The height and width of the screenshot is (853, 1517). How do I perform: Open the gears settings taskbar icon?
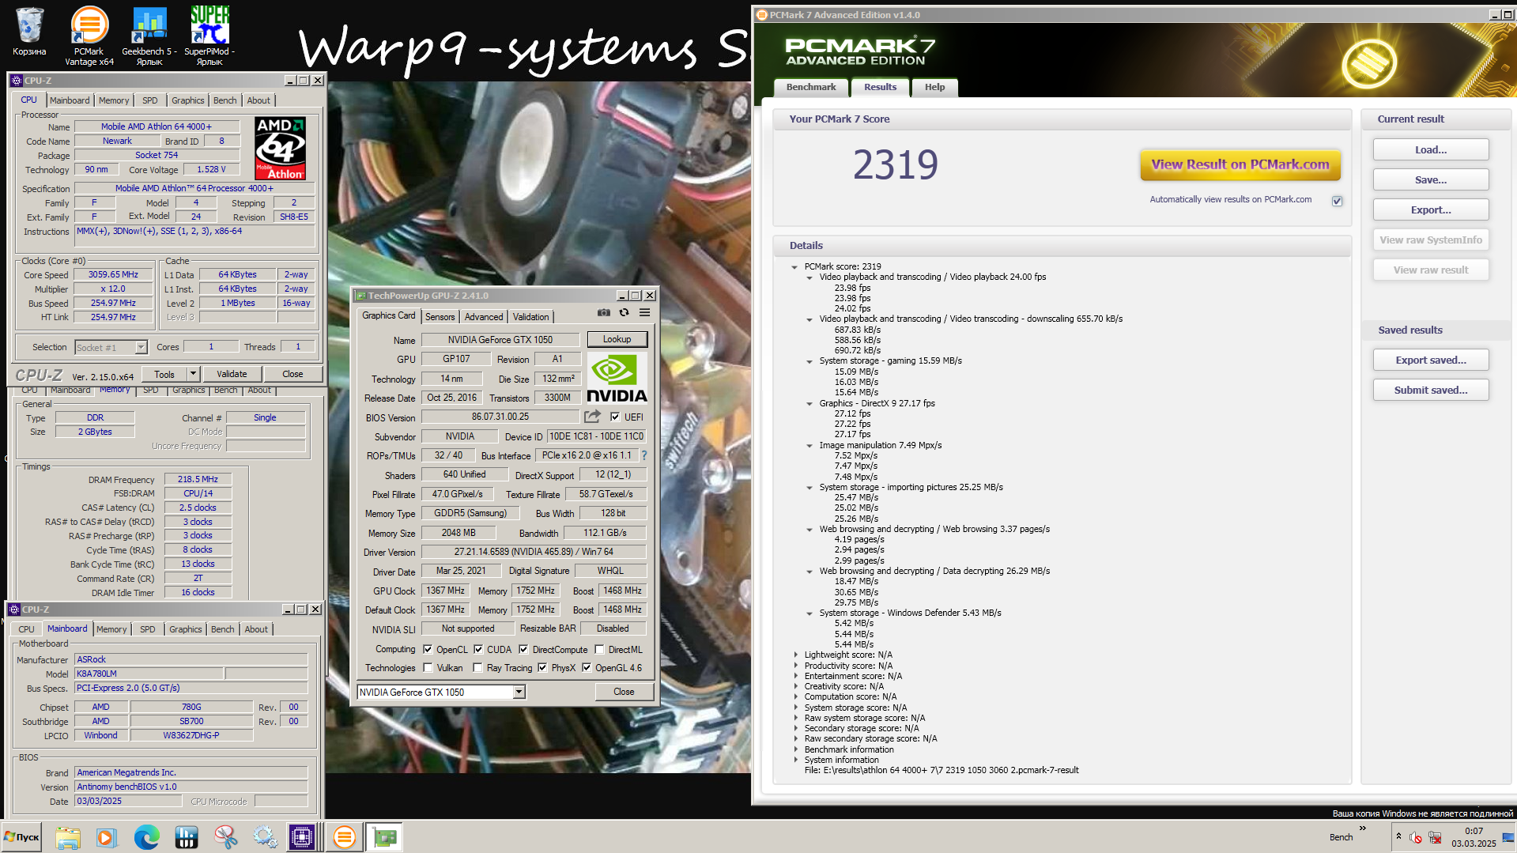pyautogui.click(x=265, y=837)
